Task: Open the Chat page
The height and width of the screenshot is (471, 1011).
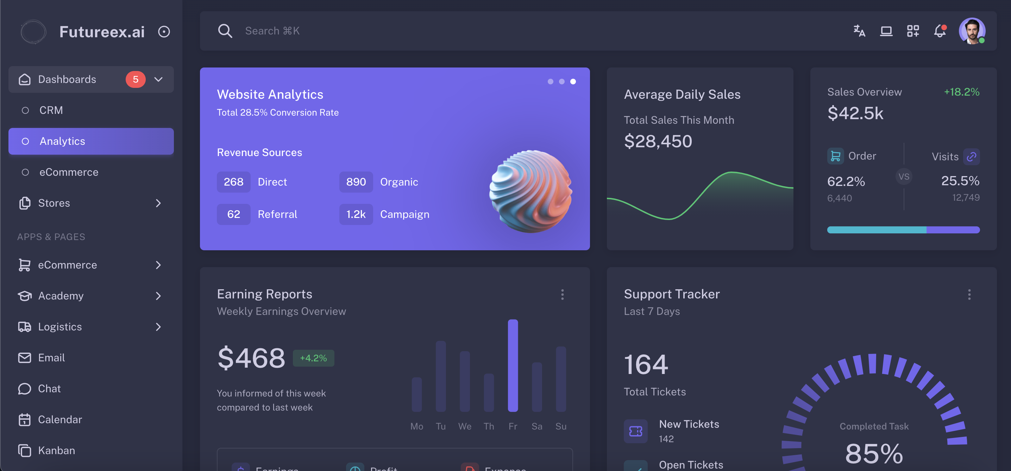Action: coord(91,389)
